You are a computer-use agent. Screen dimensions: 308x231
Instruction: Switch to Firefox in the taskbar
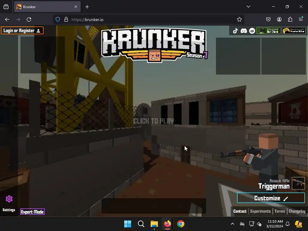pyautogui.click(x=167, y=224)
